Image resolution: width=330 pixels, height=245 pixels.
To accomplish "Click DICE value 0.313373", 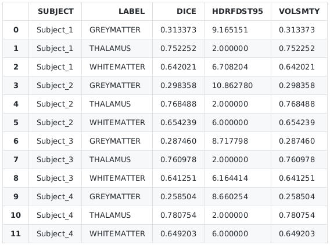I will point(178,30).
